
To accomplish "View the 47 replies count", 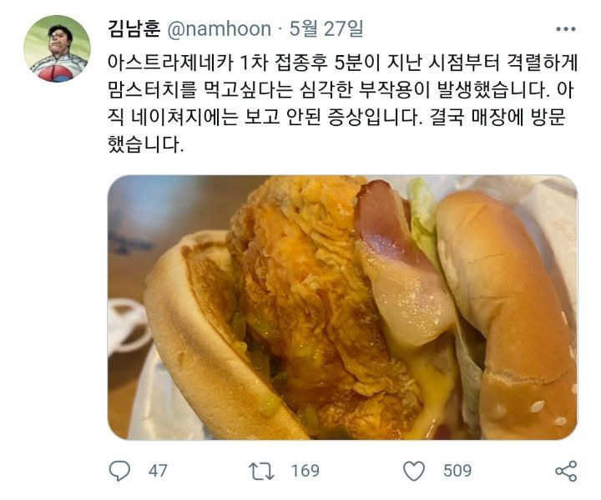I will pos(158,471).
